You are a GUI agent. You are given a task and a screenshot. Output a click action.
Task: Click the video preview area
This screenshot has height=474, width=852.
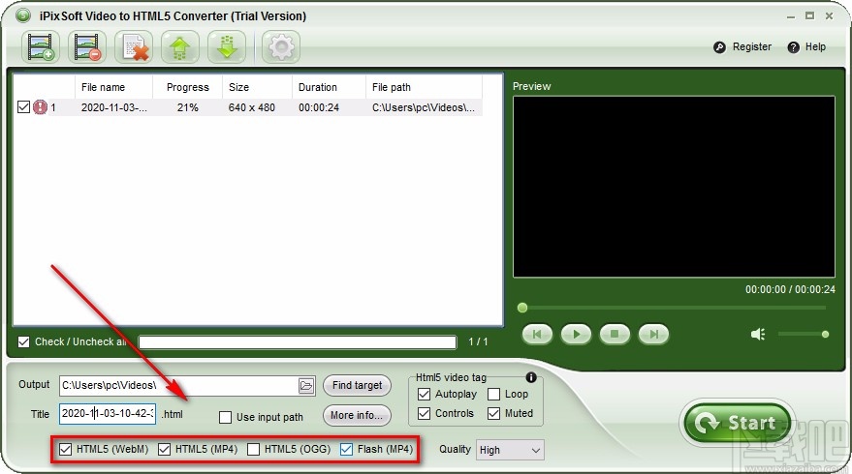pos(674,187)
